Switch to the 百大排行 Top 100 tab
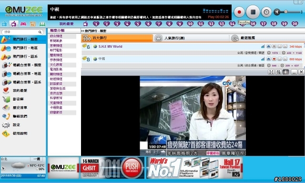Viewport: 305px width, 183px height. (x=117, y=38)
